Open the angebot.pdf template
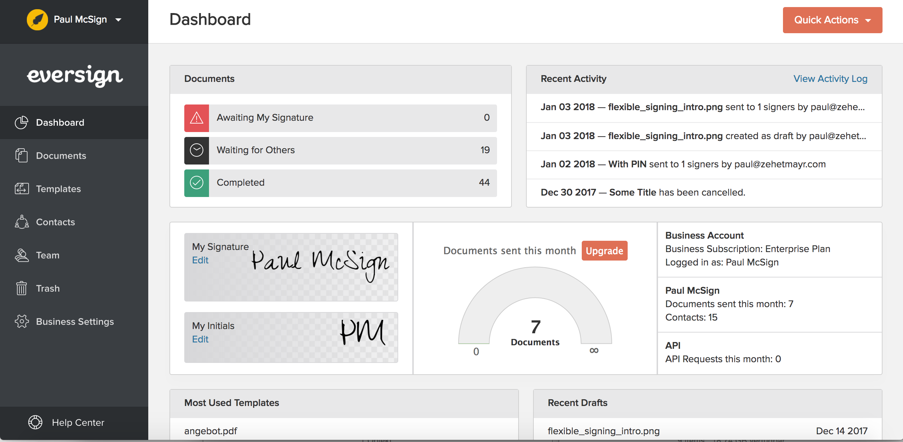 [x=211, y=431]
